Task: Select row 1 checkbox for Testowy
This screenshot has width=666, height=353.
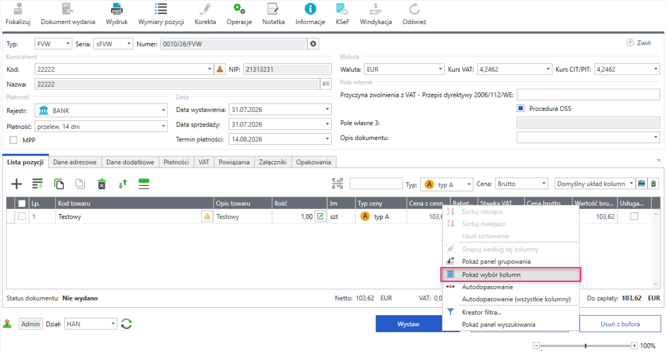Action: click(x=22, y=216)
